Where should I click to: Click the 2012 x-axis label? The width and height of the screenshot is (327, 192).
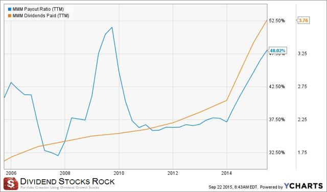pos(173,173)
